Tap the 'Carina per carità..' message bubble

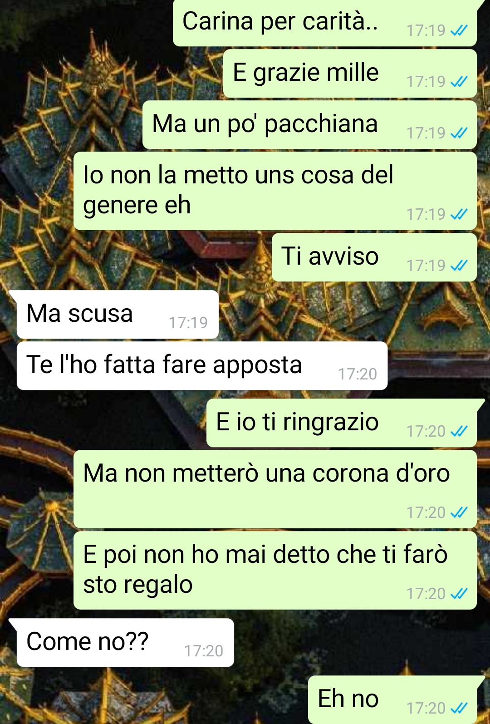click(325, 23)
